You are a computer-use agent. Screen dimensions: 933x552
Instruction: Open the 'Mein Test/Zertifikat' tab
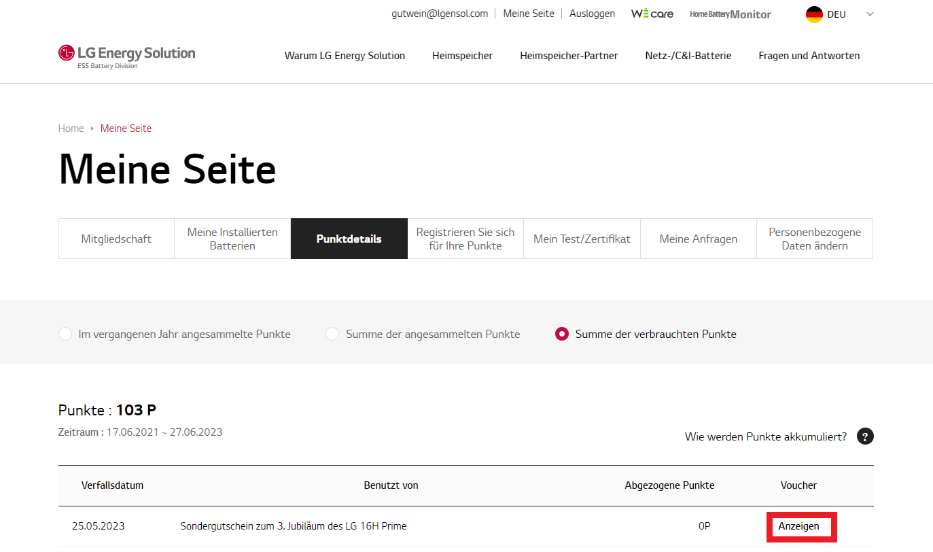[582, 239]
